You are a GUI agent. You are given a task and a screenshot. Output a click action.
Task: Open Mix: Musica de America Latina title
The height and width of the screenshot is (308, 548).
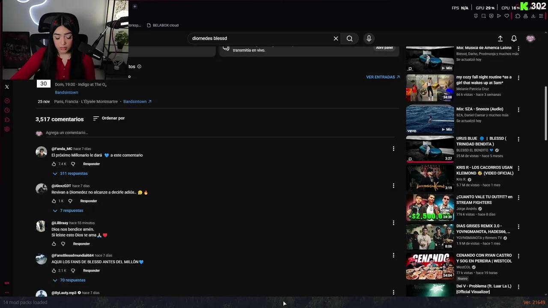point(484,48)
